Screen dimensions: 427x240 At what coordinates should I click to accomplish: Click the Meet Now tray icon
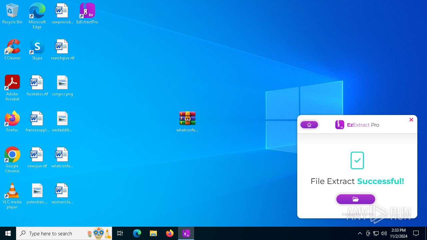coord(368,233)
